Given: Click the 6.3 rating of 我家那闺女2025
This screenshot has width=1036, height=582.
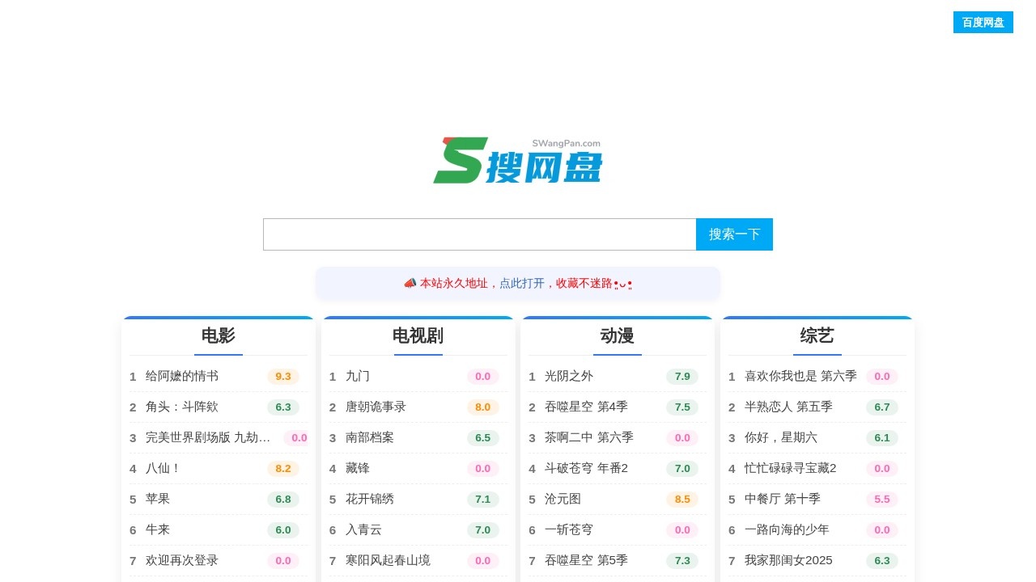Looking at the screenshot, I should pyautogui.click(x=882, y=560).
